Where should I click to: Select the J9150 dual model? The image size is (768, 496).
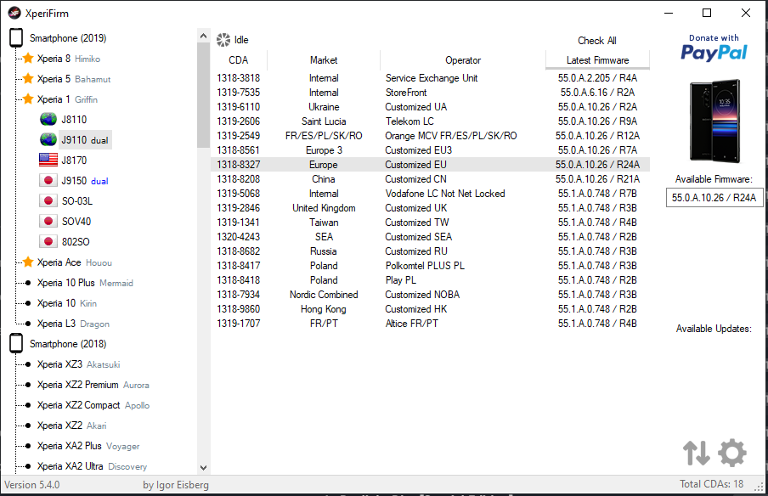85,181
